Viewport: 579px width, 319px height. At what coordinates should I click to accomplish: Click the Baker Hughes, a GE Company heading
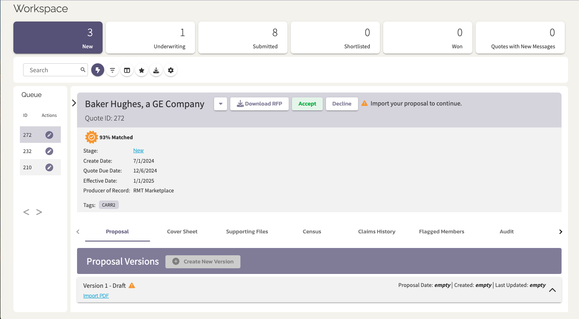(145, 104)
